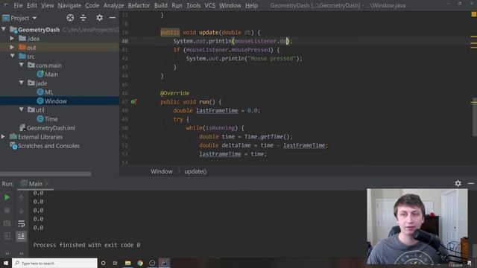
Task: Expand External Libraries node
Action: coord(3,136)
